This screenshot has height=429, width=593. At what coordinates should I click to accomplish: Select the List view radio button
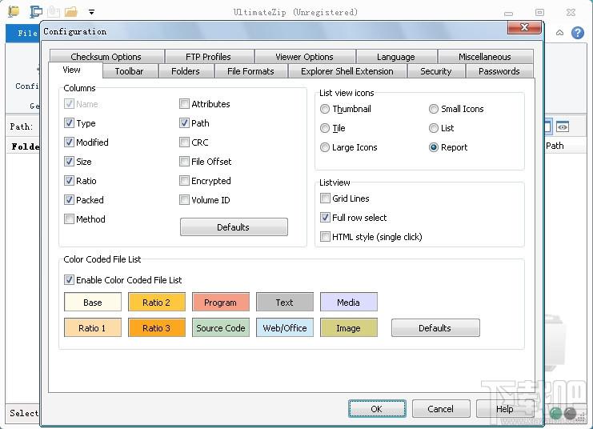434,128
